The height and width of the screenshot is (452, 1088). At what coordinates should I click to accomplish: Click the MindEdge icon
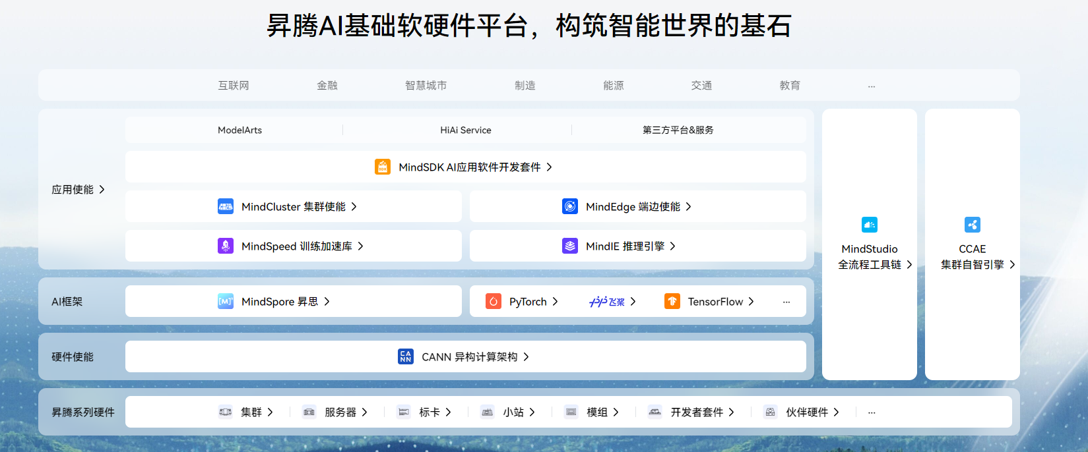(570, 206)
